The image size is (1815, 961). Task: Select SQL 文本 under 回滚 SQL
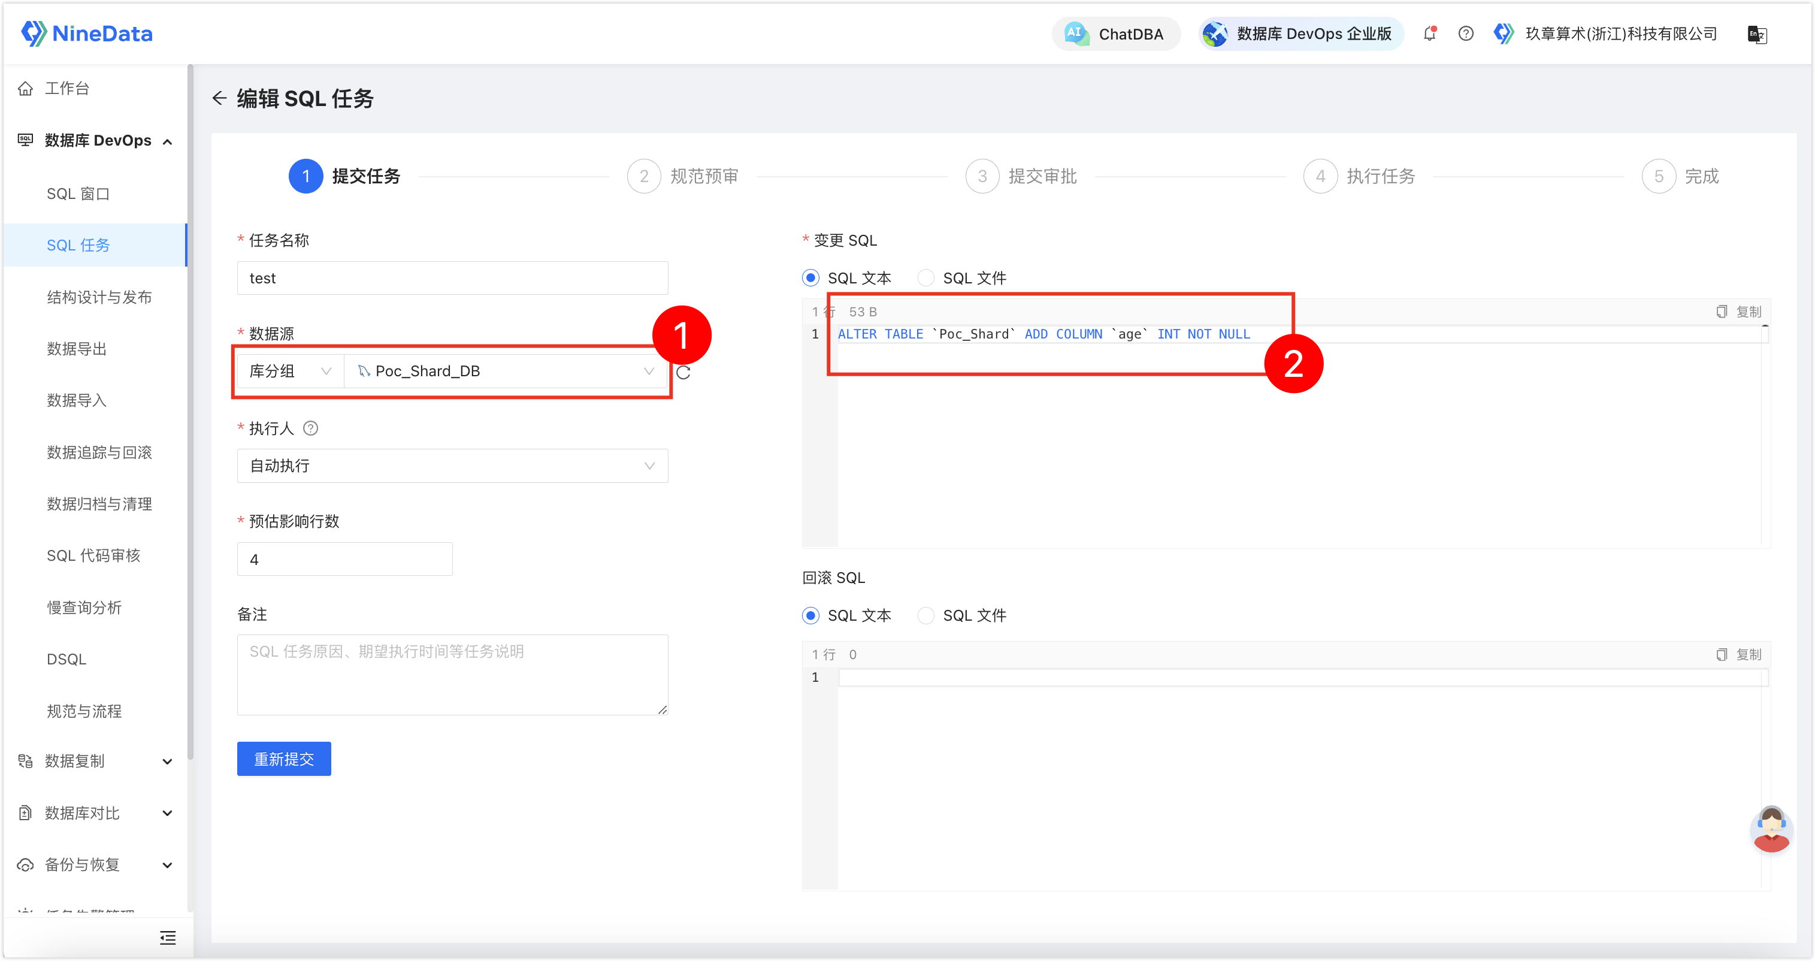(847, 616)
